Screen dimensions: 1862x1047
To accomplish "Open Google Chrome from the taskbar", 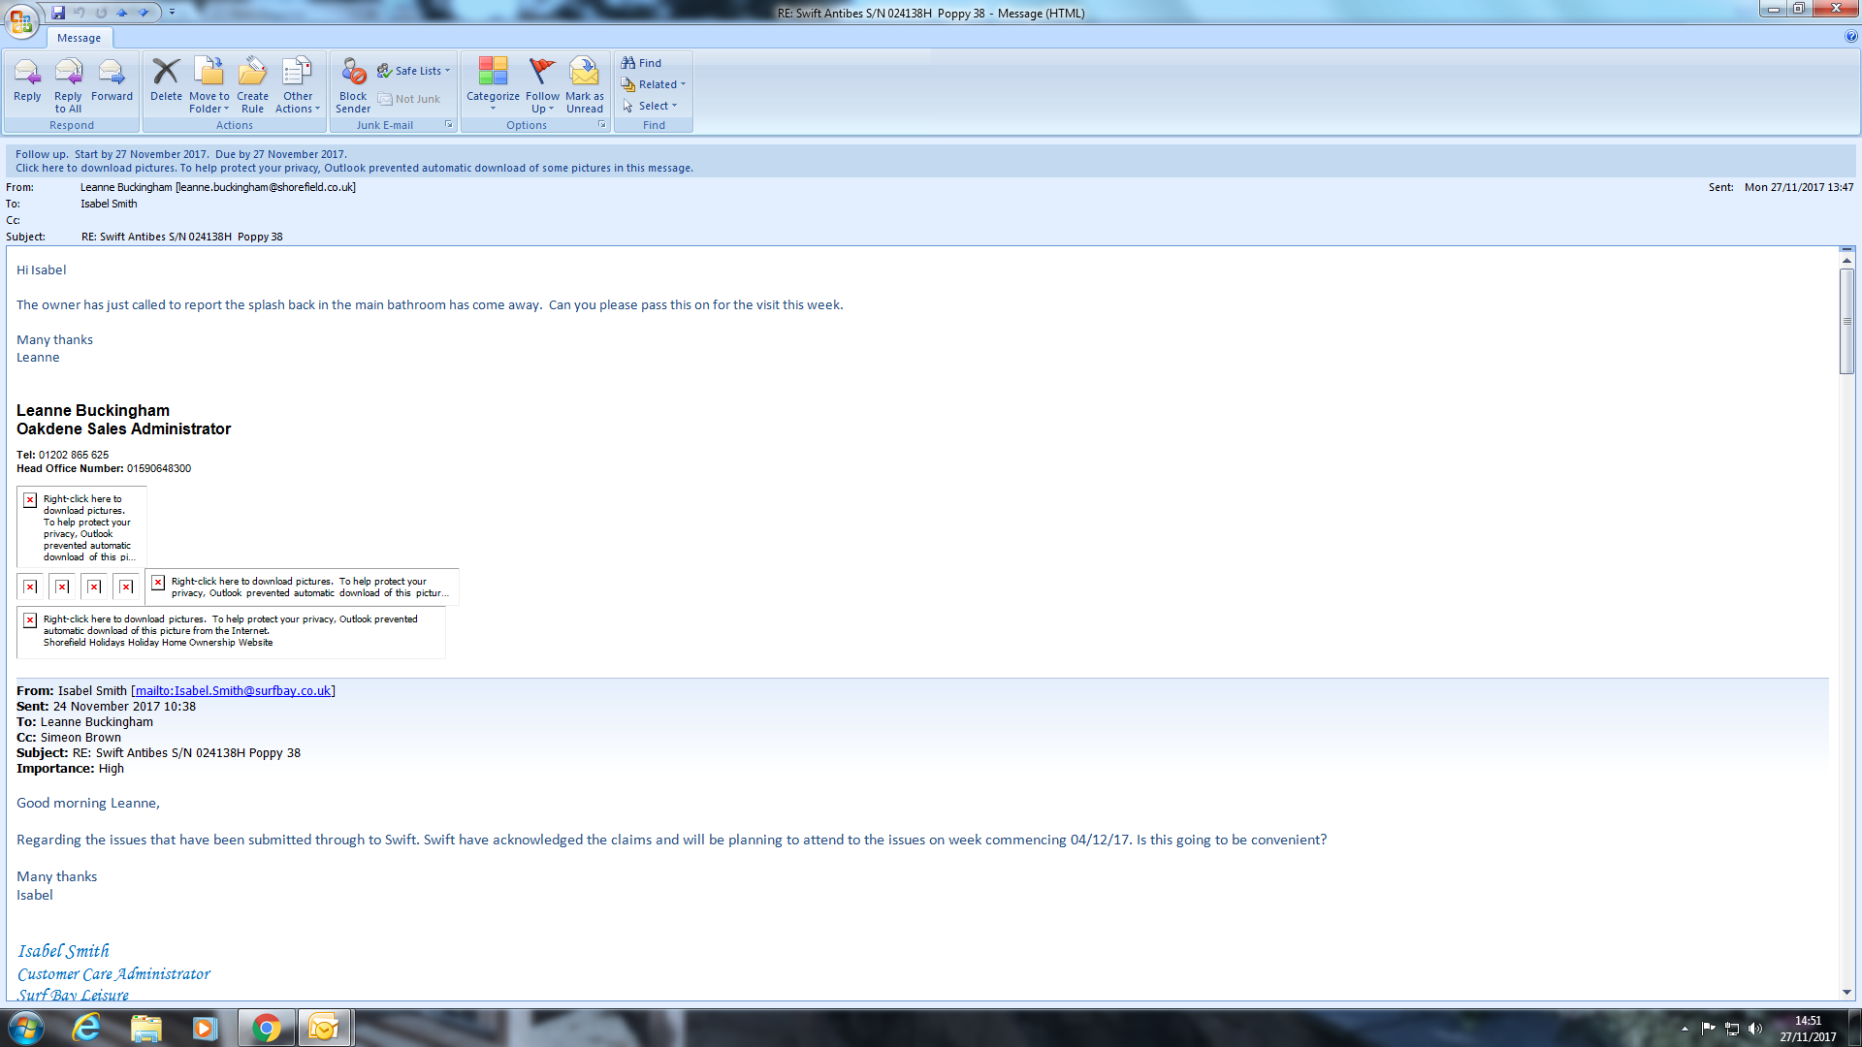I will (x=266, y=1028).
